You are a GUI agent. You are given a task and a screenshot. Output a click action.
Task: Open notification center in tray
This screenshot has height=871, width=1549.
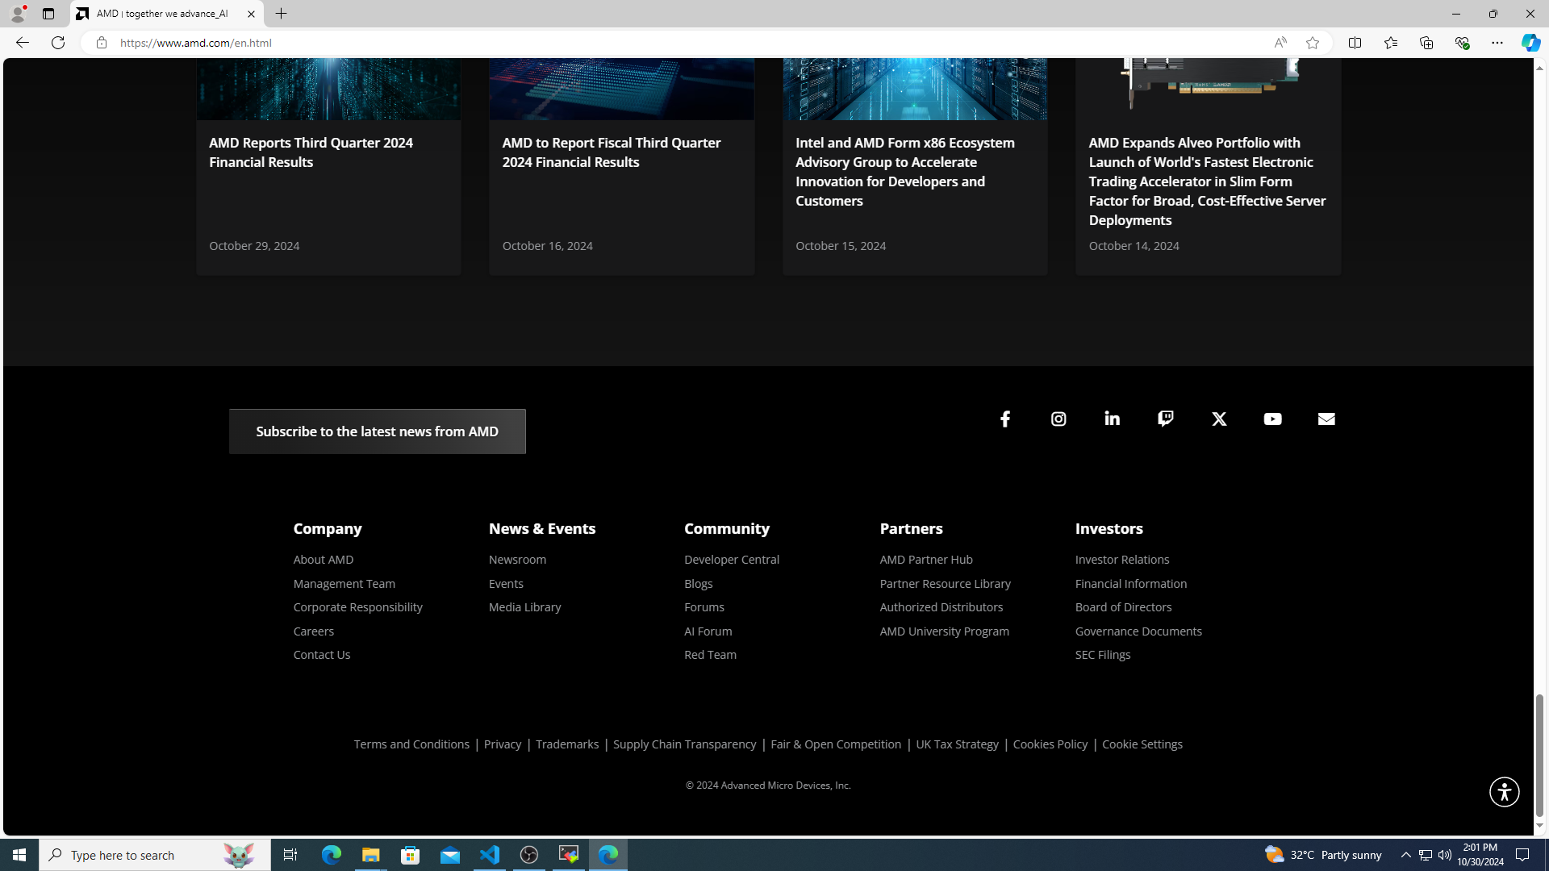click(x=1523, y=855)
